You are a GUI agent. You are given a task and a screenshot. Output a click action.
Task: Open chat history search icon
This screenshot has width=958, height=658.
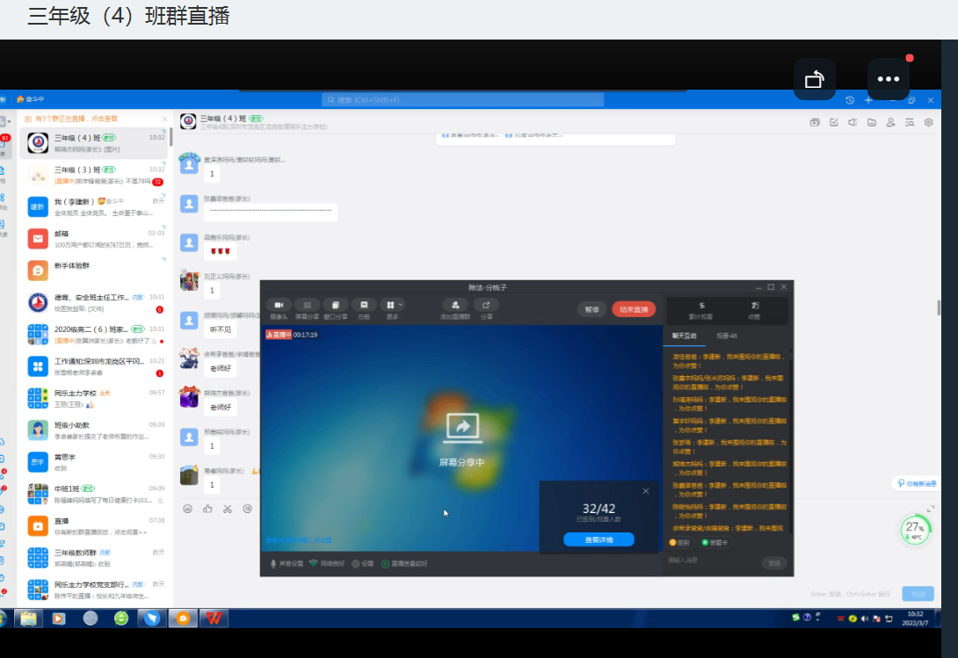coord(910,123)
